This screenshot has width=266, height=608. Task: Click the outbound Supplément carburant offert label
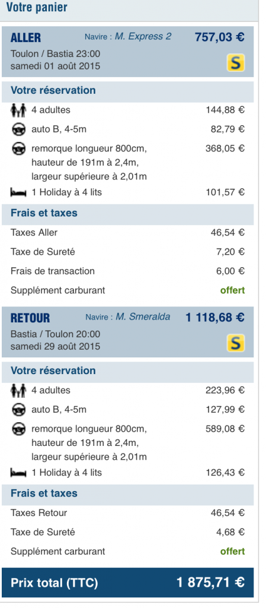[x=232, y=290]
